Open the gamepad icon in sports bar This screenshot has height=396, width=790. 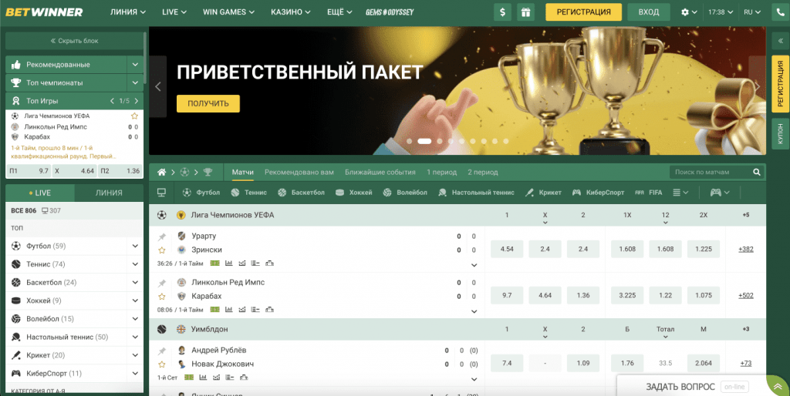point(715,193)
